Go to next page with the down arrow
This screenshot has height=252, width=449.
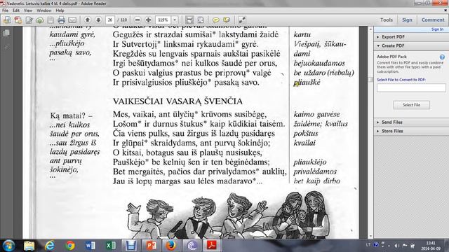click(98, 20)
